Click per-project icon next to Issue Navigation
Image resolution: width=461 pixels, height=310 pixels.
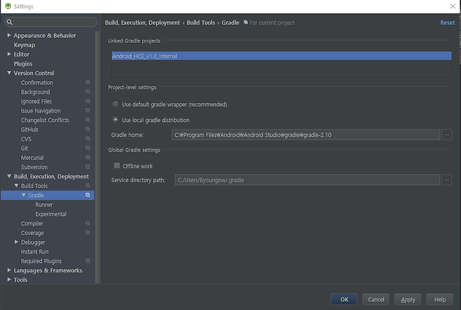[88, 111]
